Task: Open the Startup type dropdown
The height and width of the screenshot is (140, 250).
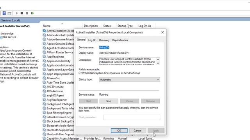Action: tap(129, 79)
